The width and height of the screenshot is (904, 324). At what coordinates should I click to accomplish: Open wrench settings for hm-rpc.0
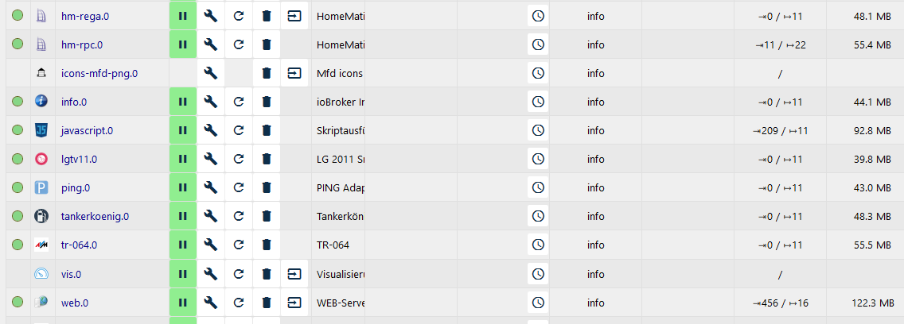[x=211, y=44]
